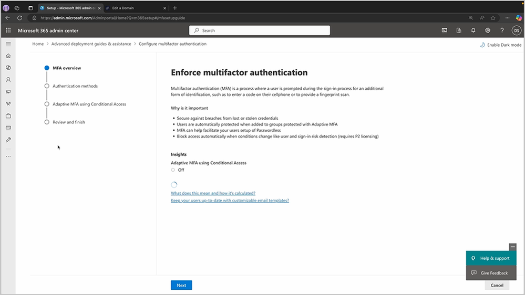The width and height of the screenshot is (525, 295).
Task: Open the document update icon in header
Action: pyautogui.click(x=459, y=30)
